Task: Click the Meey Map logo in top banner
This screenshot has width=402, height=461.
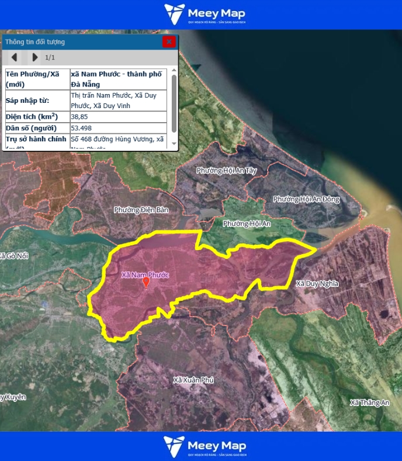Action: coord(205,14)
